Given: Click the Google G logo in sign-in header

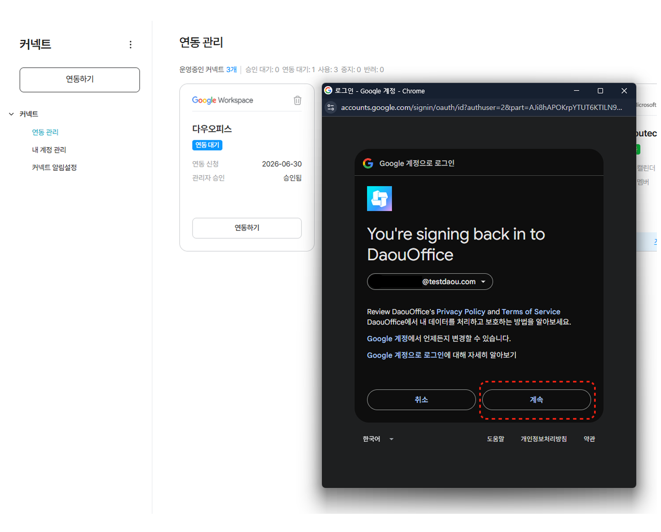Looking at the screenshot, I should pos(368,163).
